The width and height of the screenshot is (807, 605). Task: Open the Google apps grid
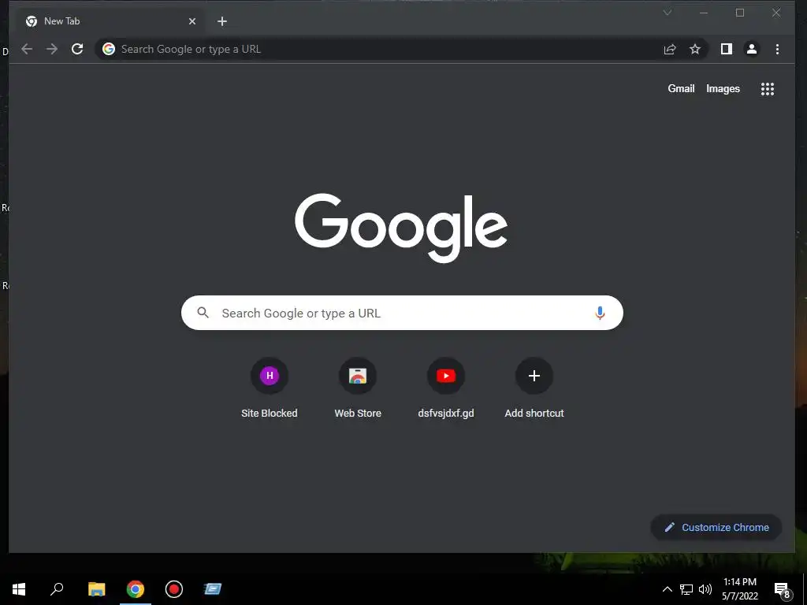[x=768, y=89]
